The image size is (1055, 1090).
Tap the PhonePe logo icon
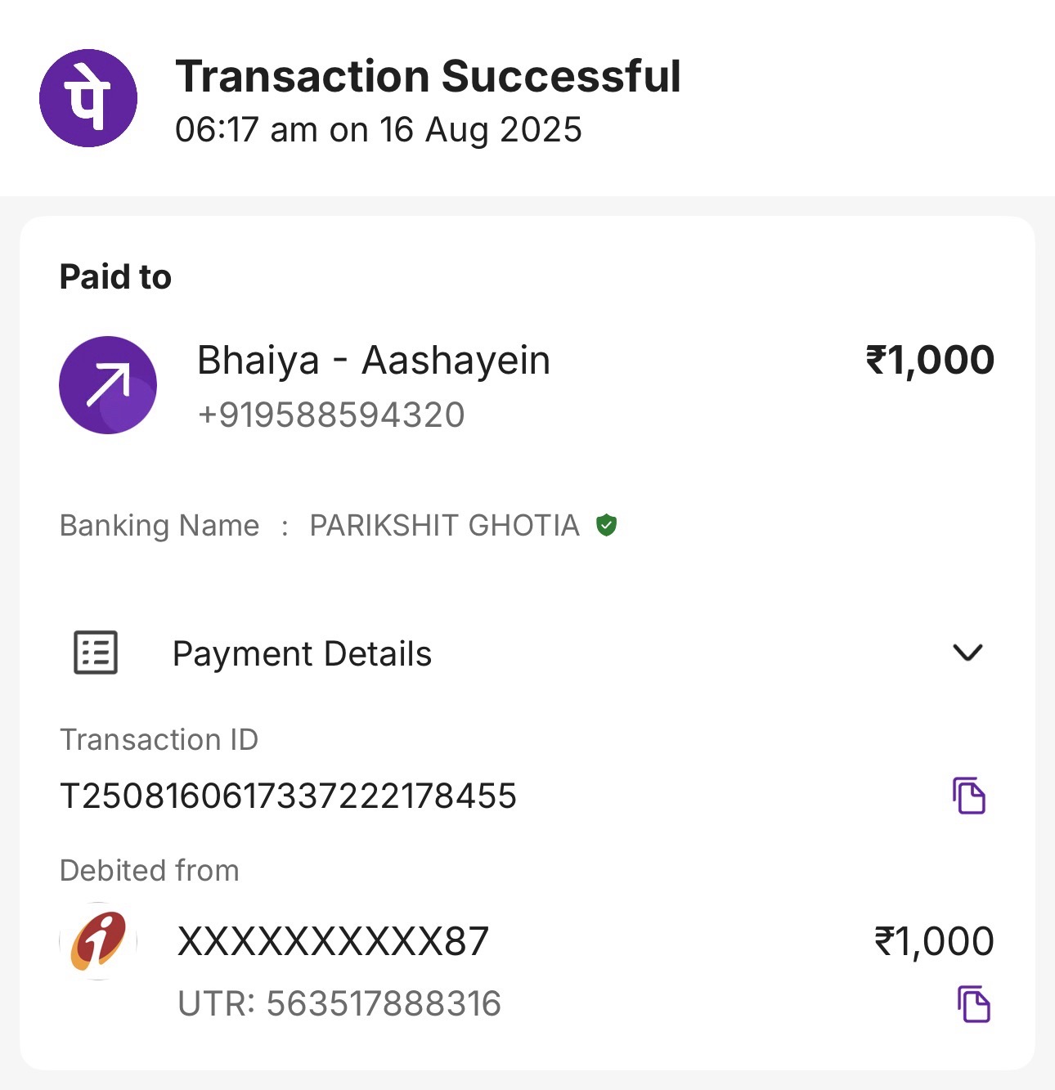coord(88,98)
